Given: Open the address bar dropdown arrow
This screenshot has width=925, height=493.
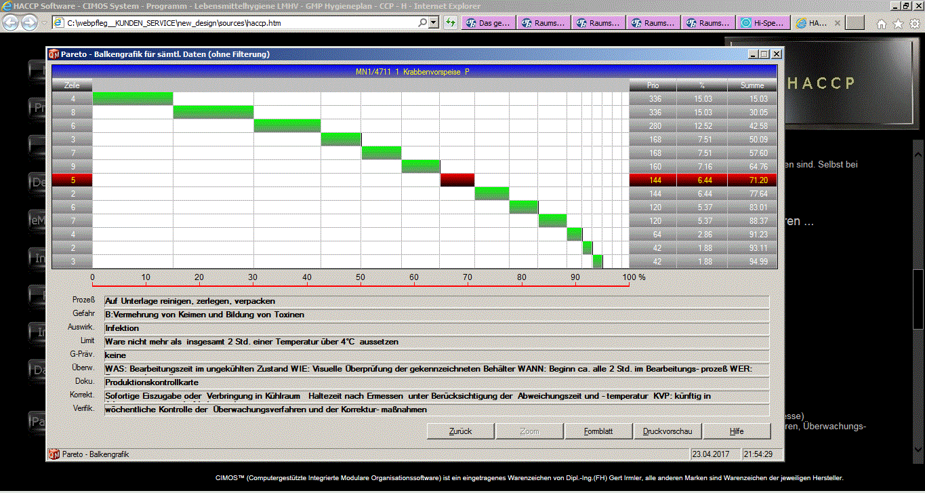Looking at the screenshot, I should [x=434, y=22].
